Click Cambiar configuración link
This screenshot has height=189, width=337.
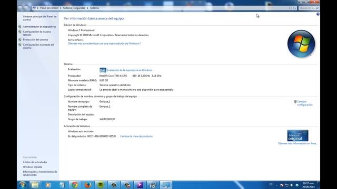click(304, 103)
